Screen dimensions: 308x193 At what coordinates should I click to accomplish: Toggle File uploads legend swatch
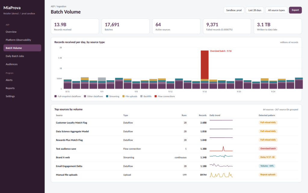coord(123,96)
